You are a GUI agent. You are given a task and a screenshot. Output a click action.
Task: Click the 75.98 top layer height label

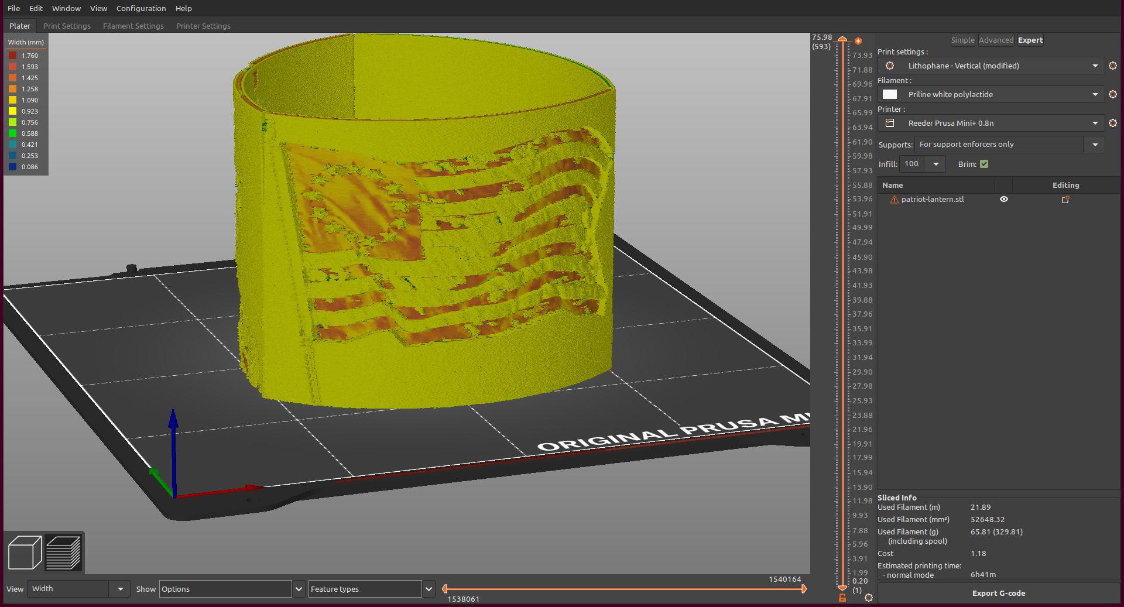pos(822,37)
